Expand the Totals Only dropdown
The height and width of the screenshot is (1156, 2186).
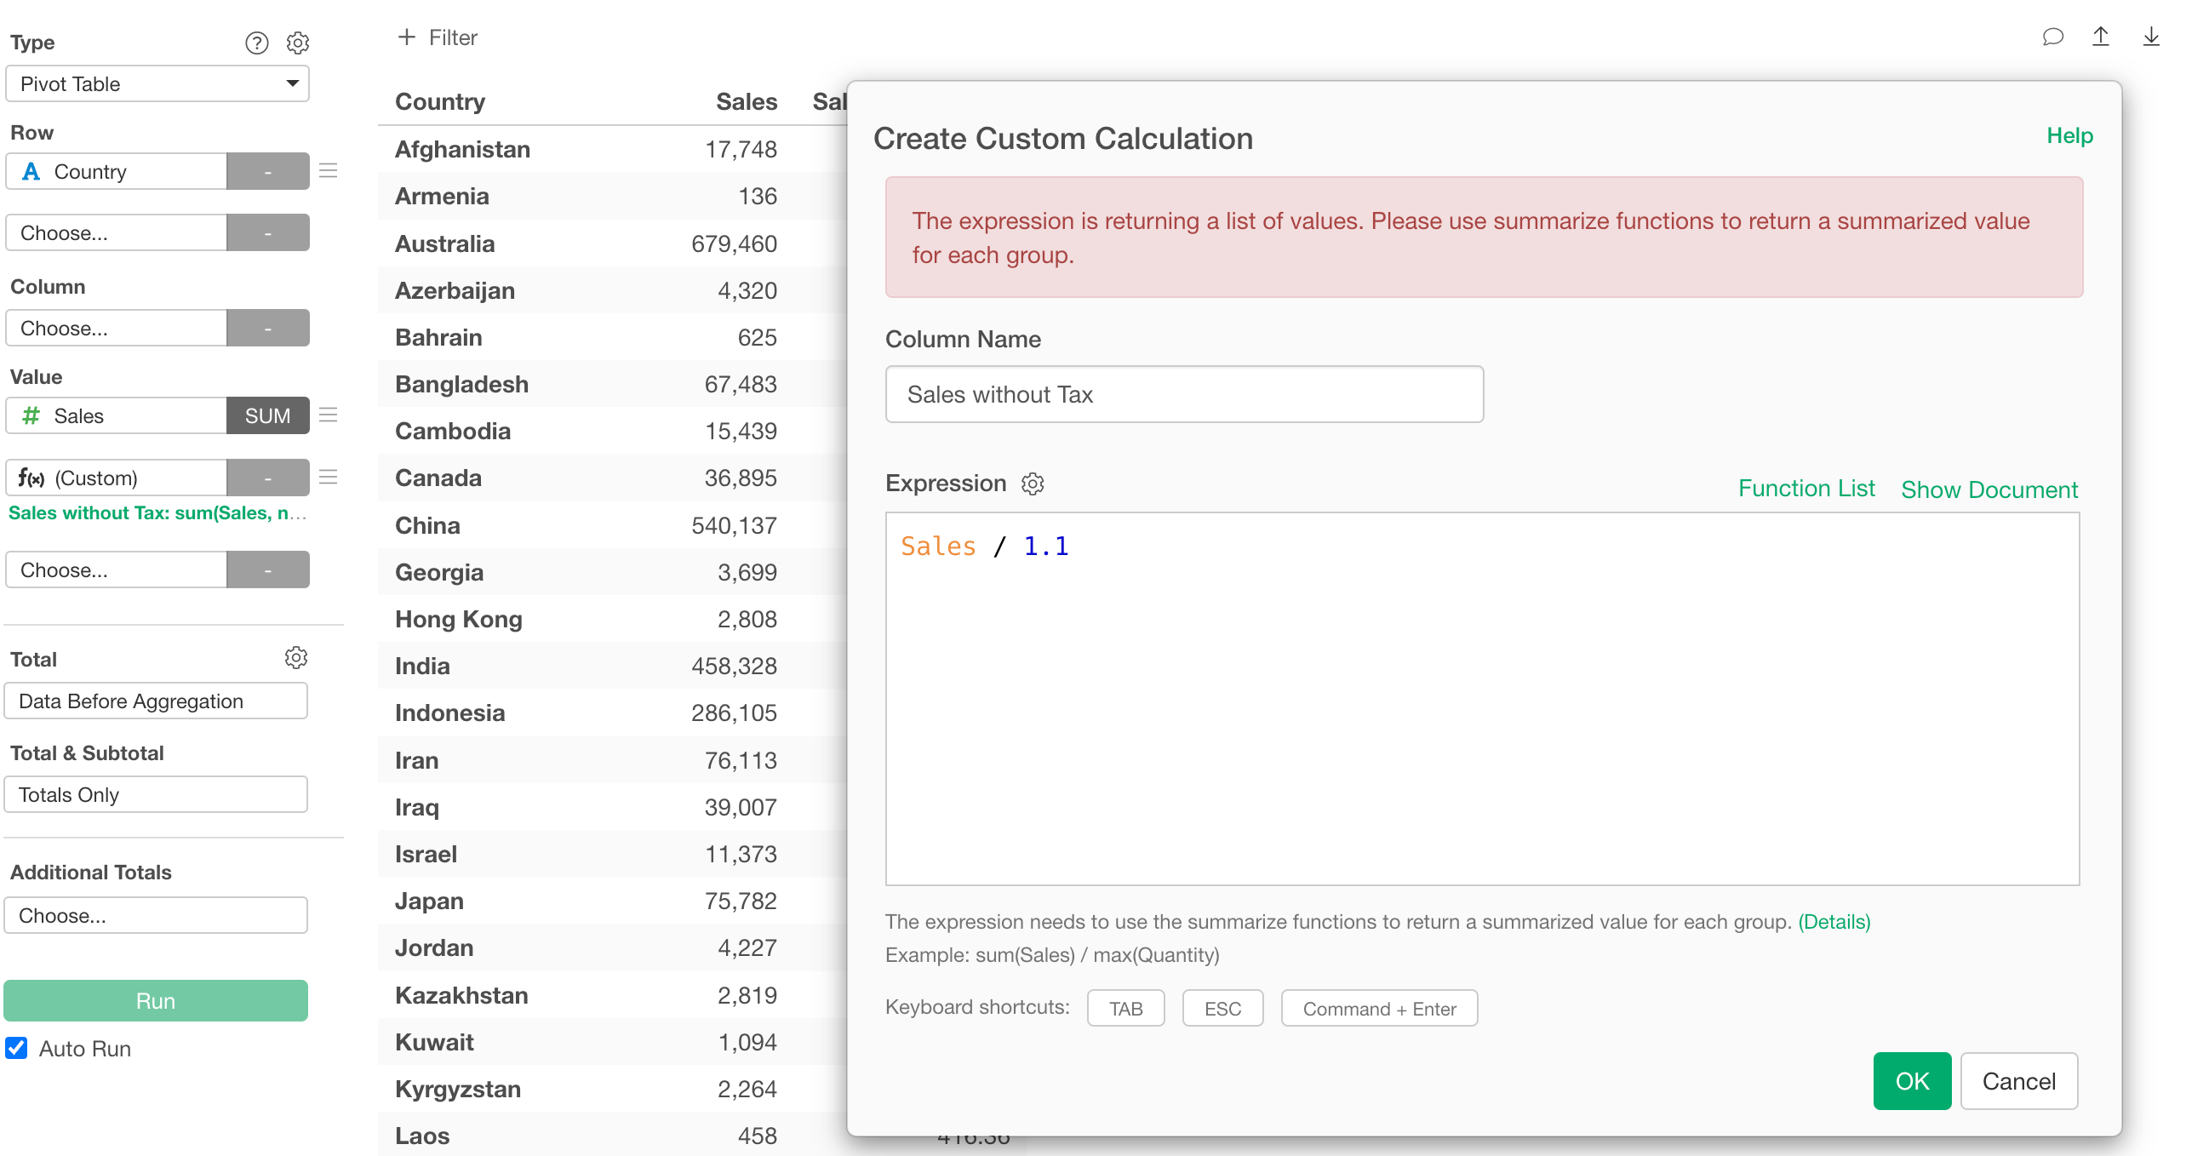pyautogui.click(x=156, y=794)
